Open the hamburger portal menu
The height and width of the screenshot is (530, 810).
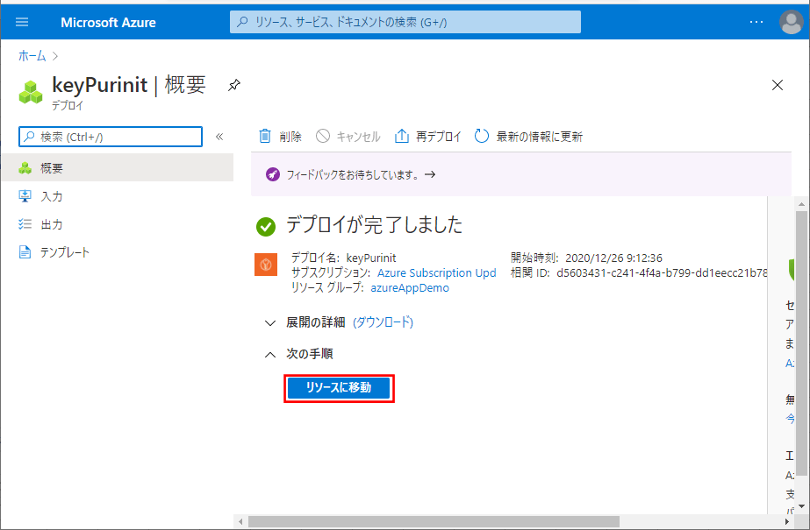(x=22, y=22)
